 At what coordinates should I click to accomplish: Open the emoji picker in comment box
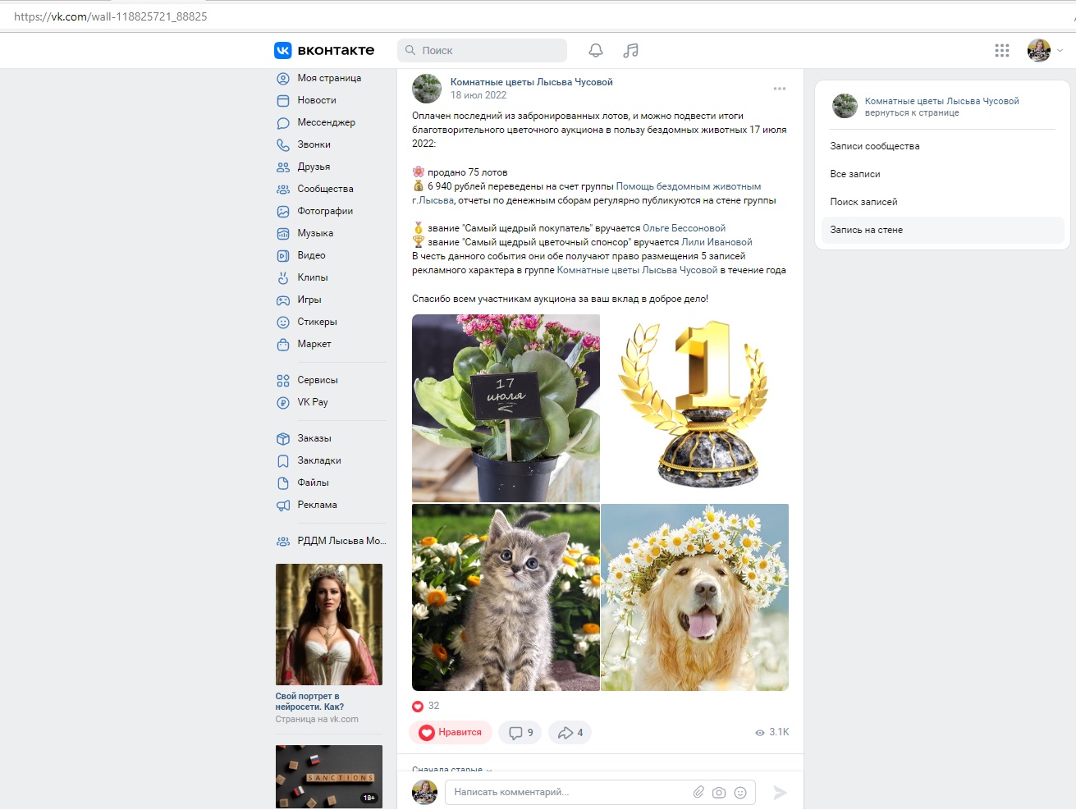coord(740,792)
